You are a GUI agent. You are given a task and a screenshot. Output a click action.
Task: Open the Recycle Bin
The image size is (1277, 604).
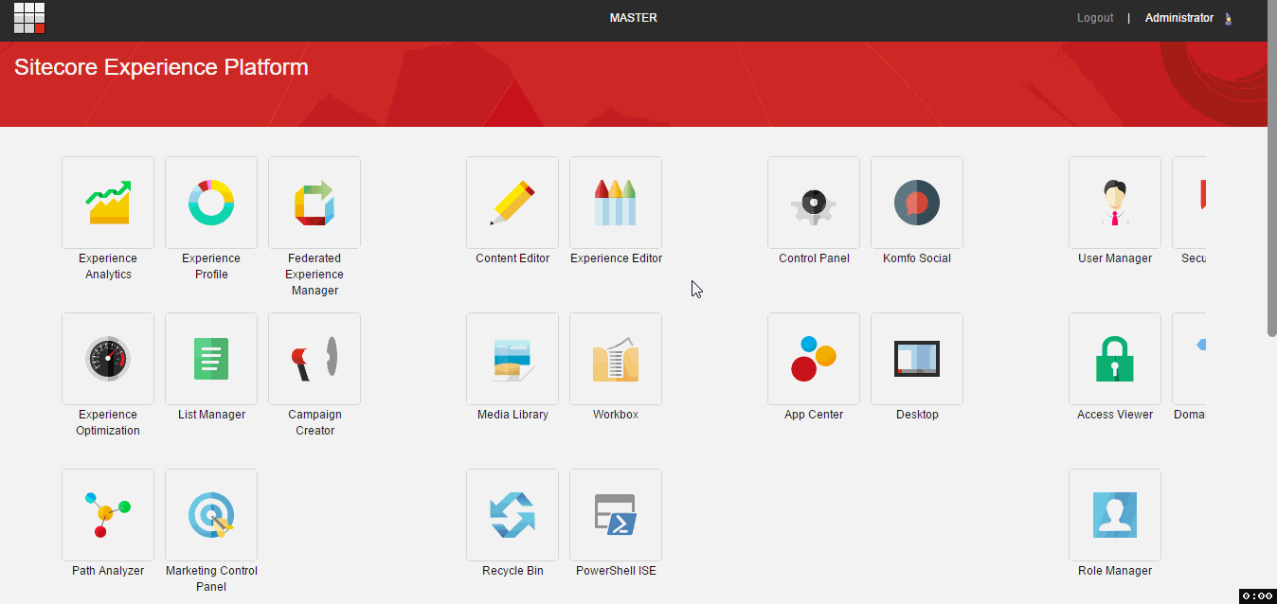pyautogui.click(x=512, y=514)
